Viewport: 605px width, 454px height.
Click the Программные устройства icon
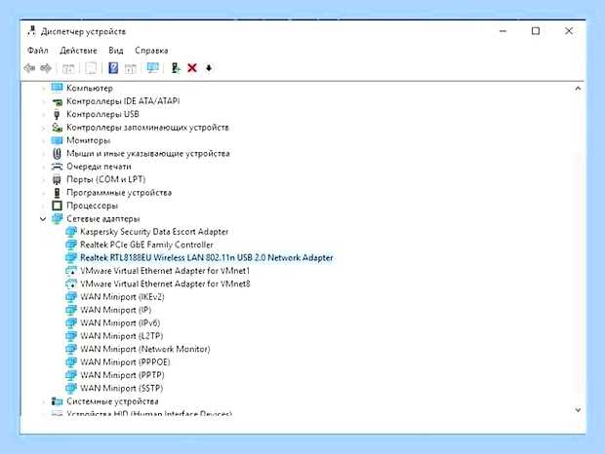[x=57, y=193]
